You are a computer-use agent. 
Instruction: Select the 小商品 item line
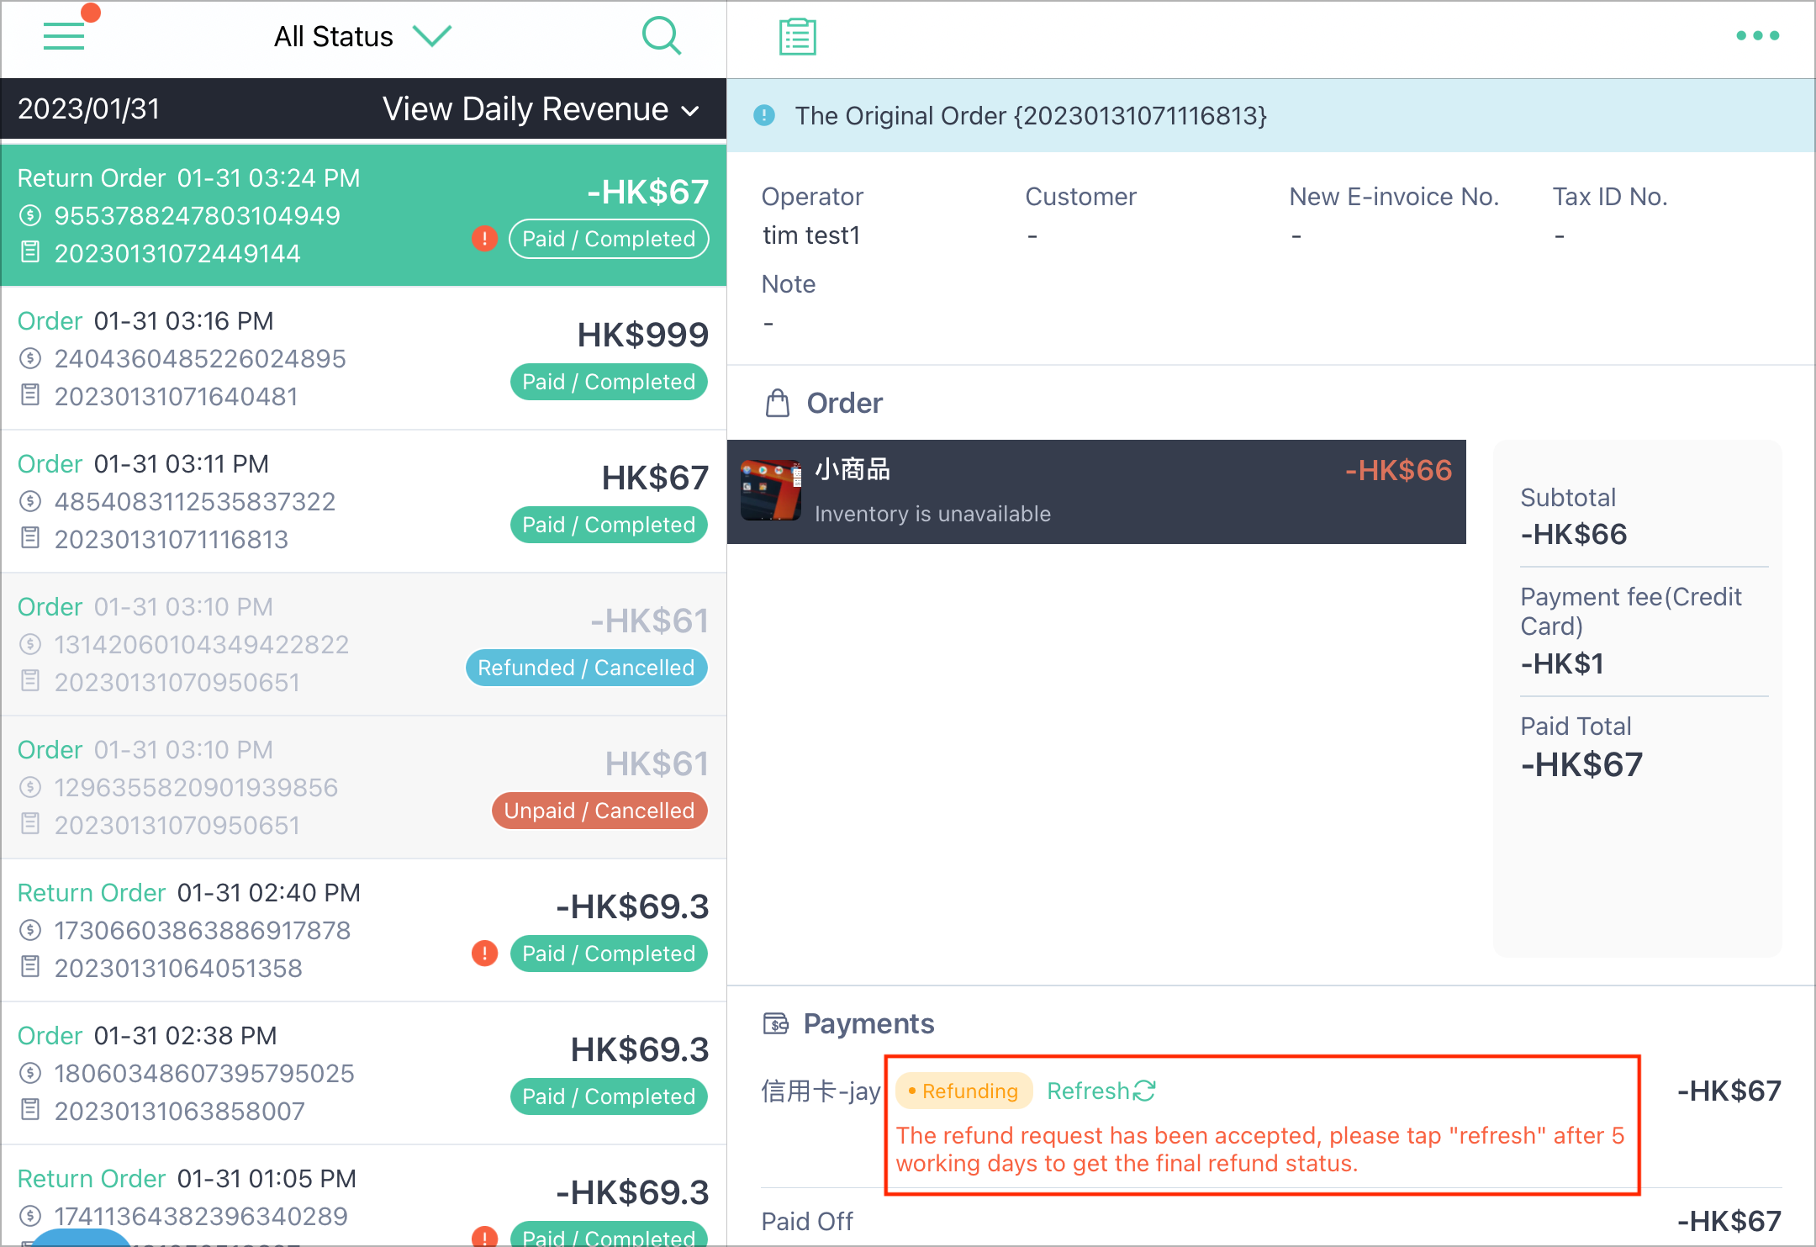point(1096,491)
